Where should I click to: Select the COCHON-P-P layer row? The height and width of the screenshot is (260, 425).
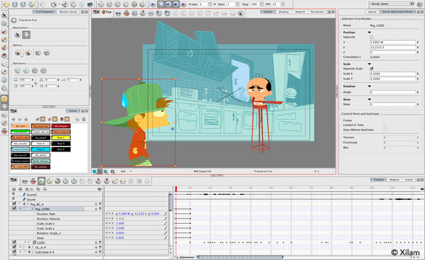click(56, 252)
